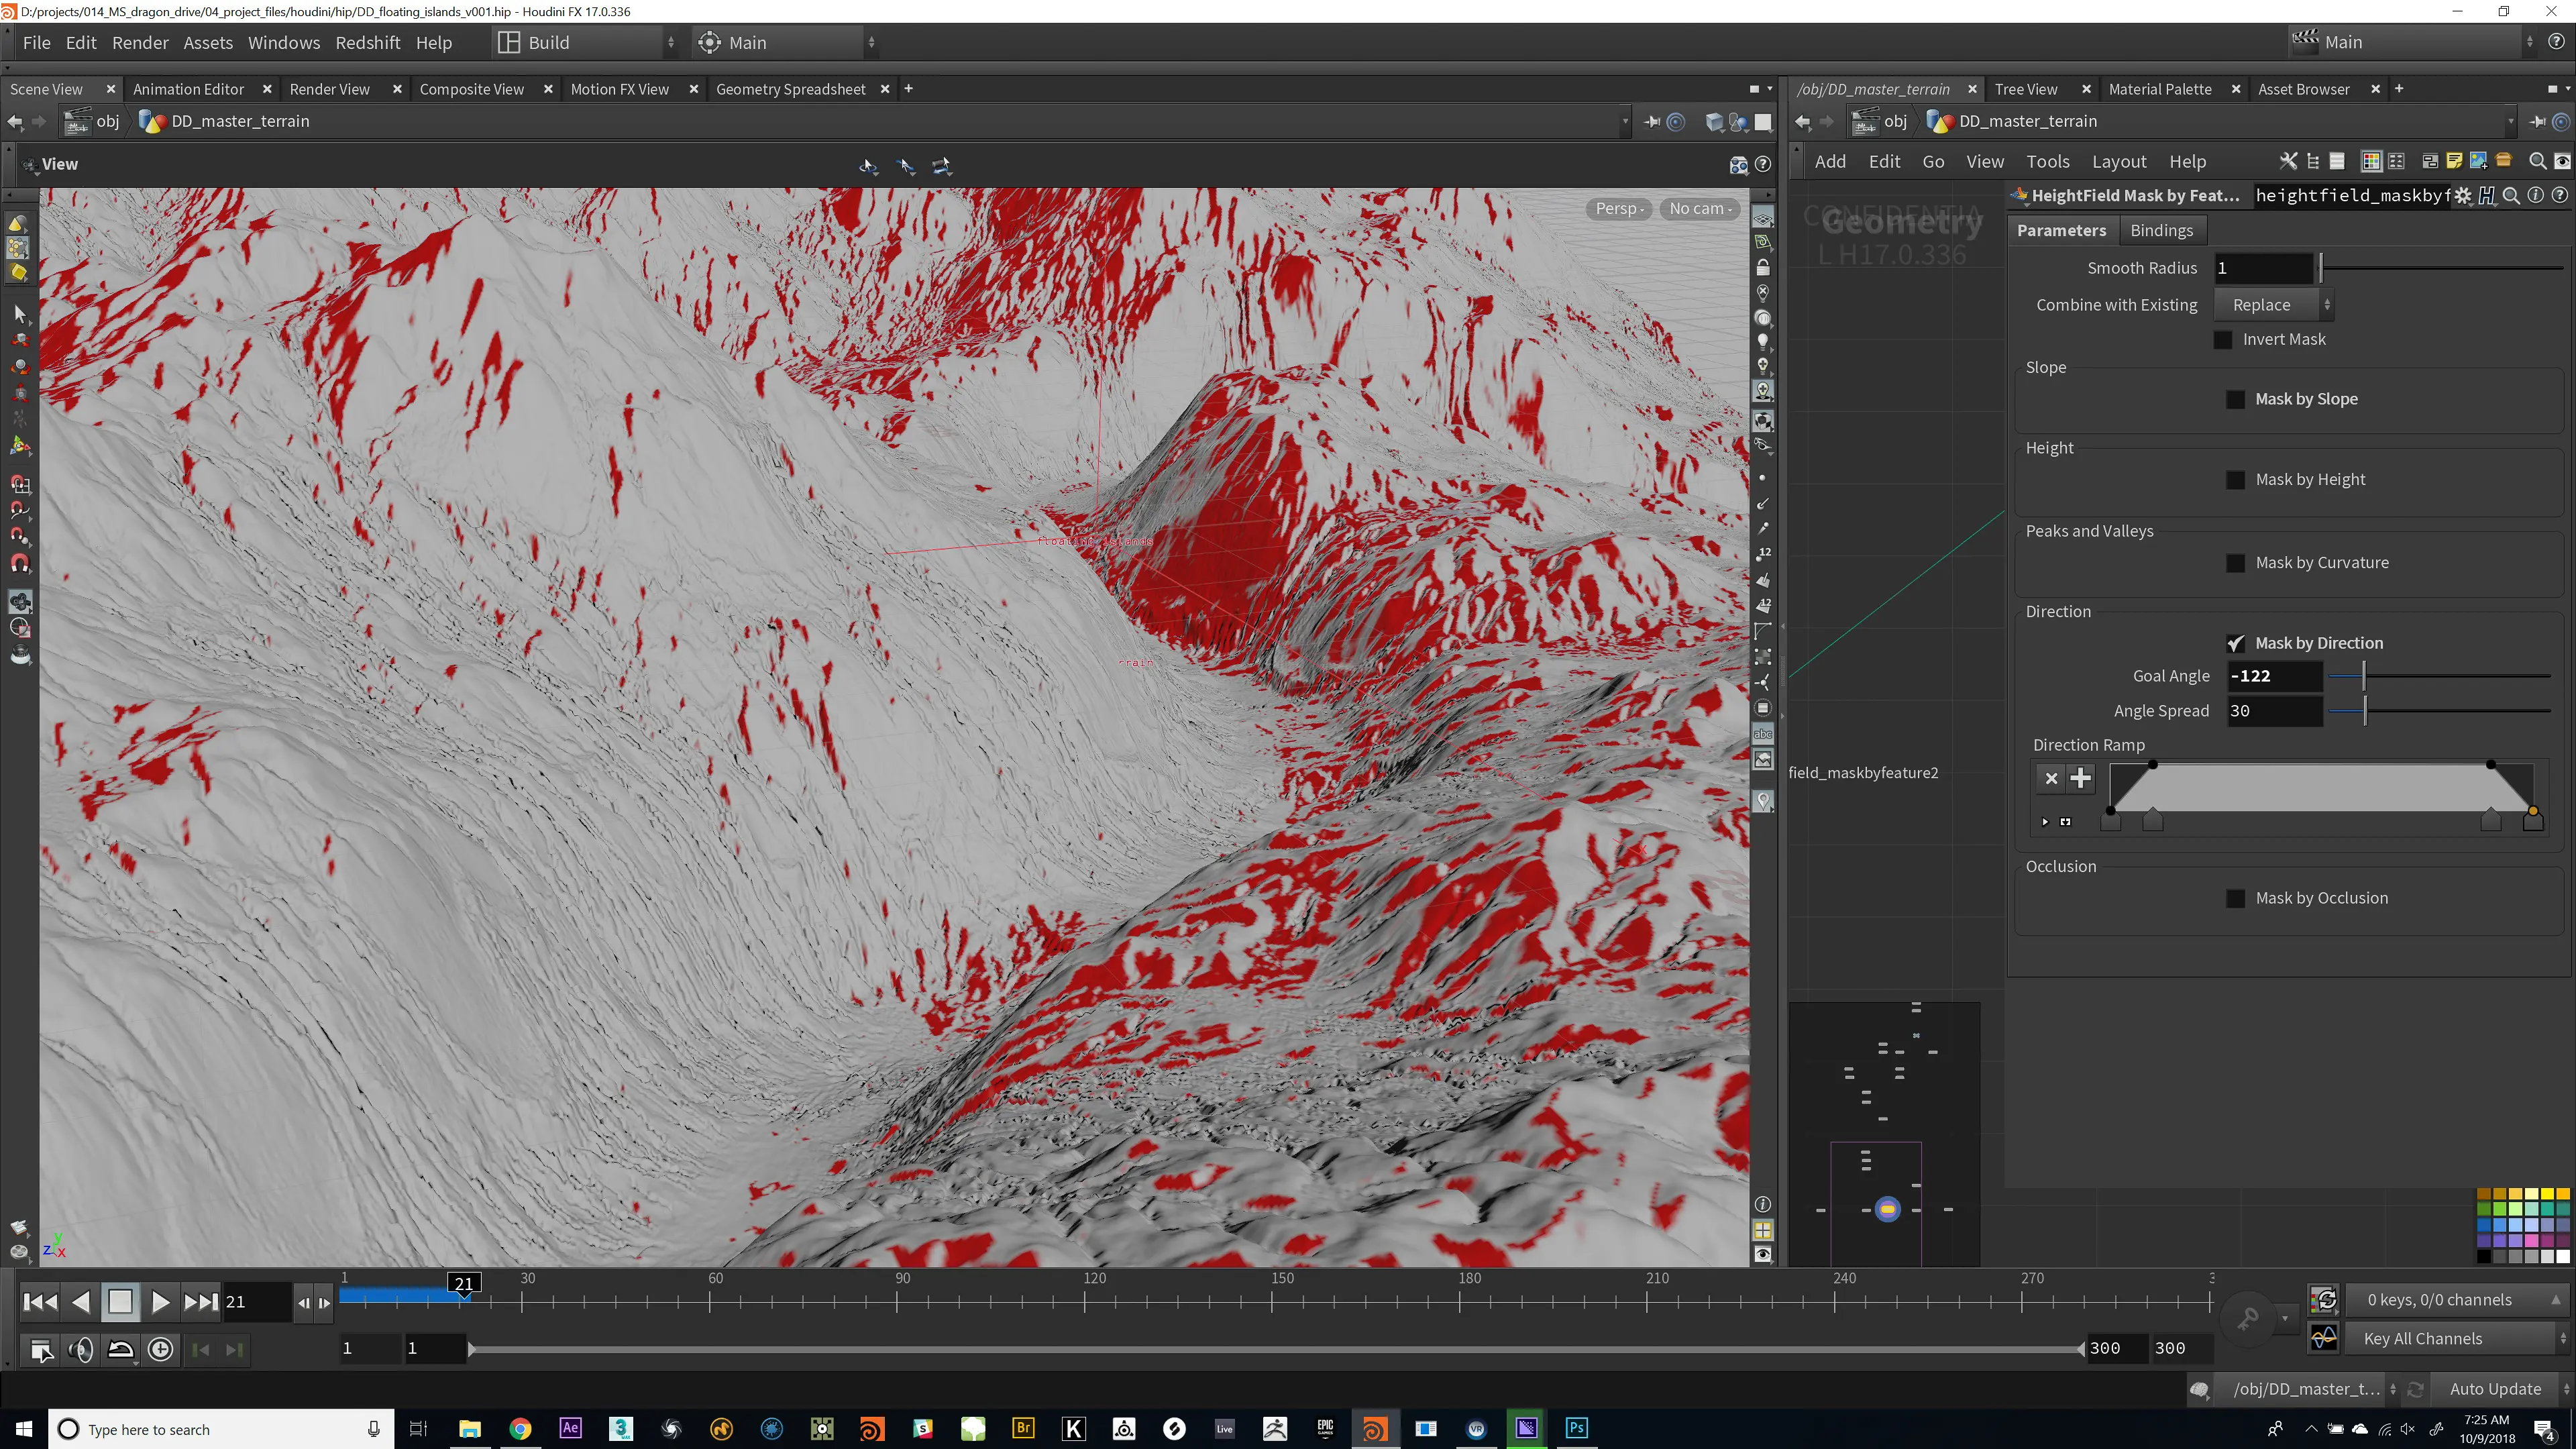Viewport: 2576px width, 1449px height.
Task: Add point to Direction Ramp
Action: pos(2081,778)
